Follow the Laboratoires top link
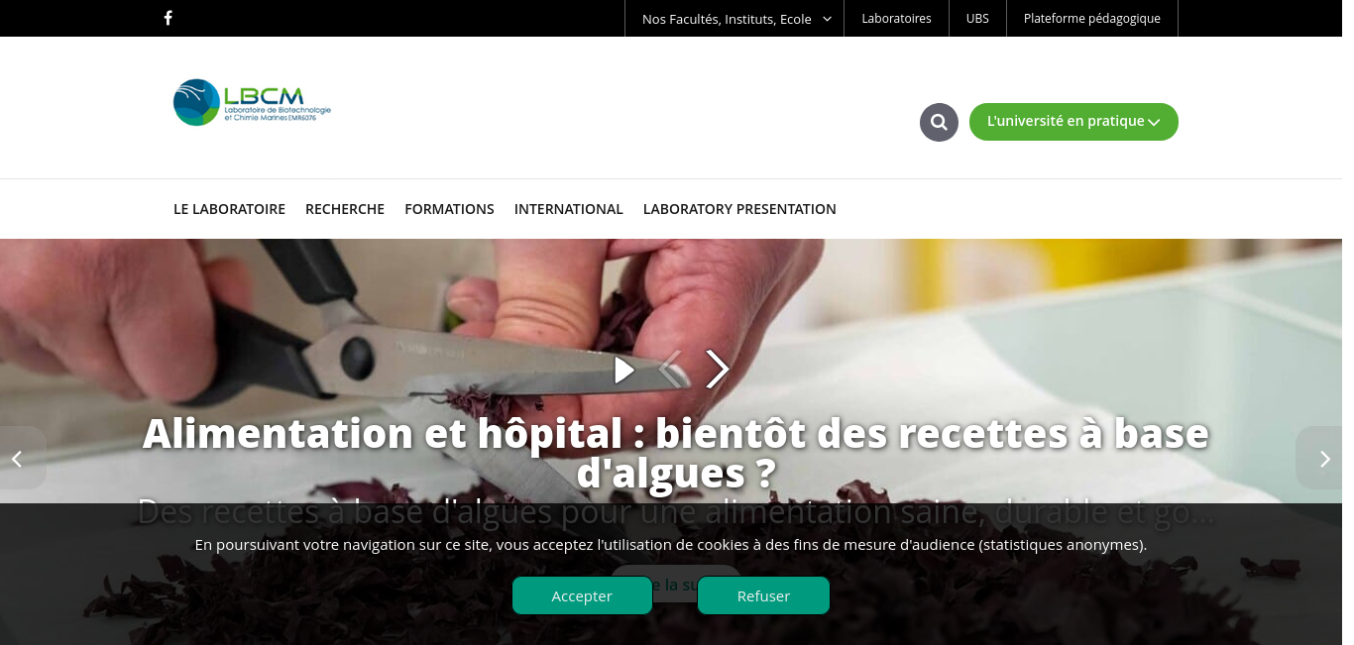Image resolution: width=1354 pixels, height=645 pixels. coord(896,18)
